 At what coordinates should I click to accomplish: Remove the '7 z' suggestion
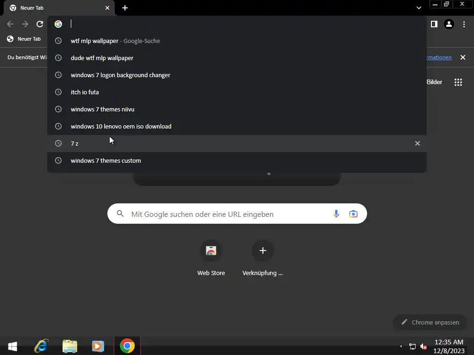tap(418, 143)
